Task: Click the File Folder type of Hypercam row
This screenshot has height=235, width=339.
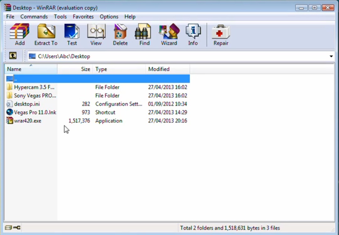Action: coord(107,87)
